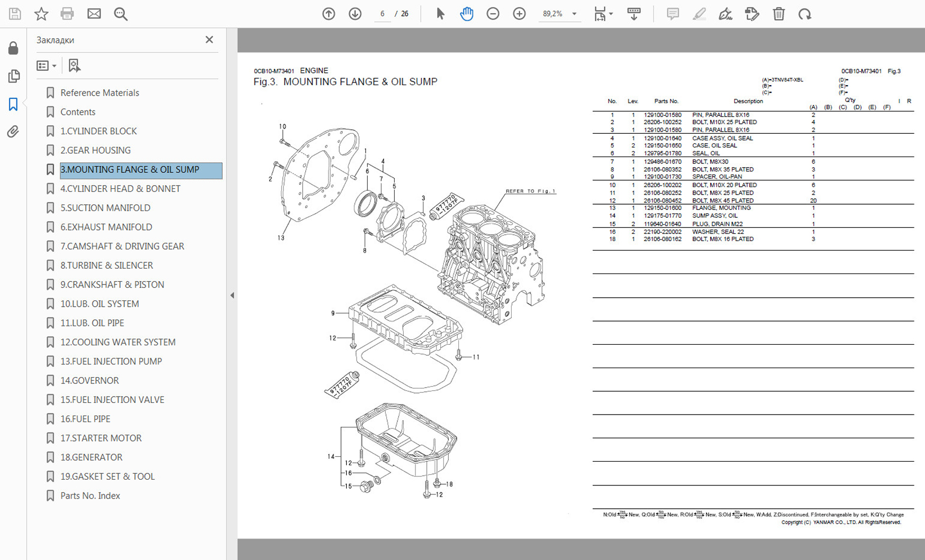
Task: Click the Print document icon
Action: [x=67, y=14]
